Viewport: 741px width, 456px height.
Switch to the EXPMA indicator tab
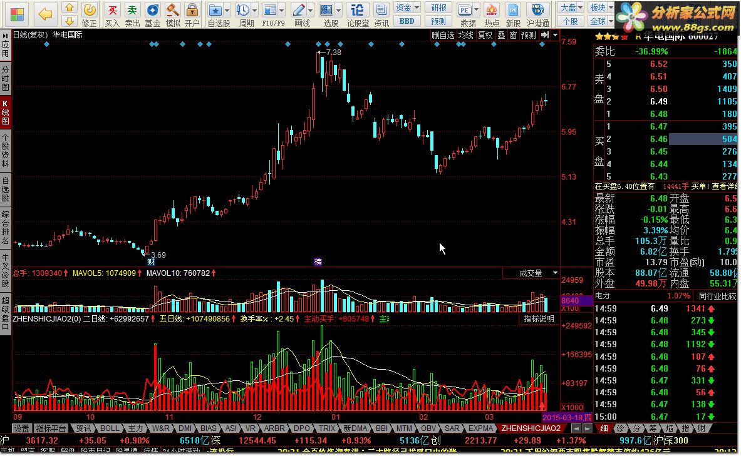(480, 428)
